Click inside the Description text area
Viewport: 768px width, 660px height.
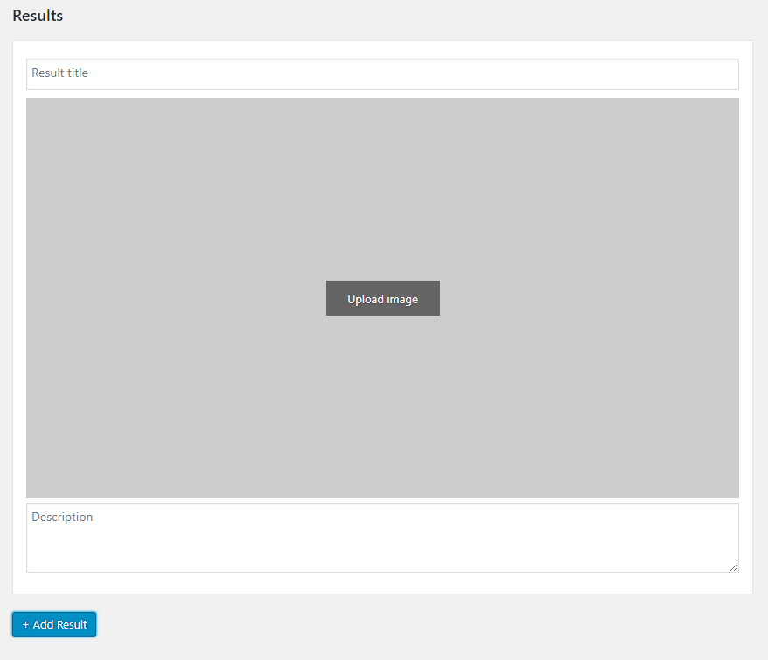382,538
